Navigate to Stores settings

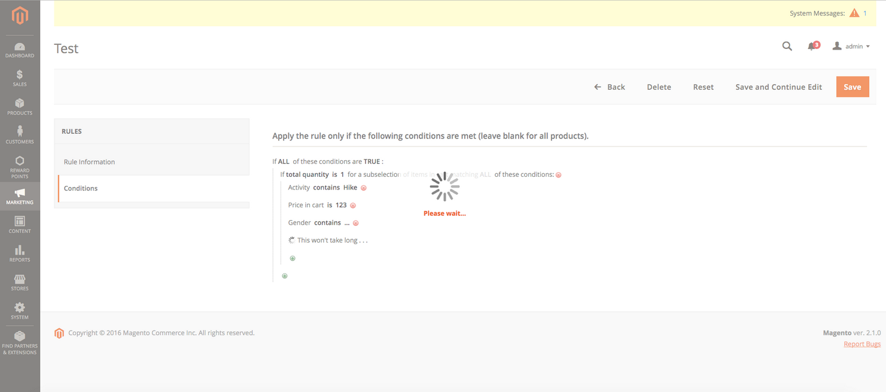20,282
